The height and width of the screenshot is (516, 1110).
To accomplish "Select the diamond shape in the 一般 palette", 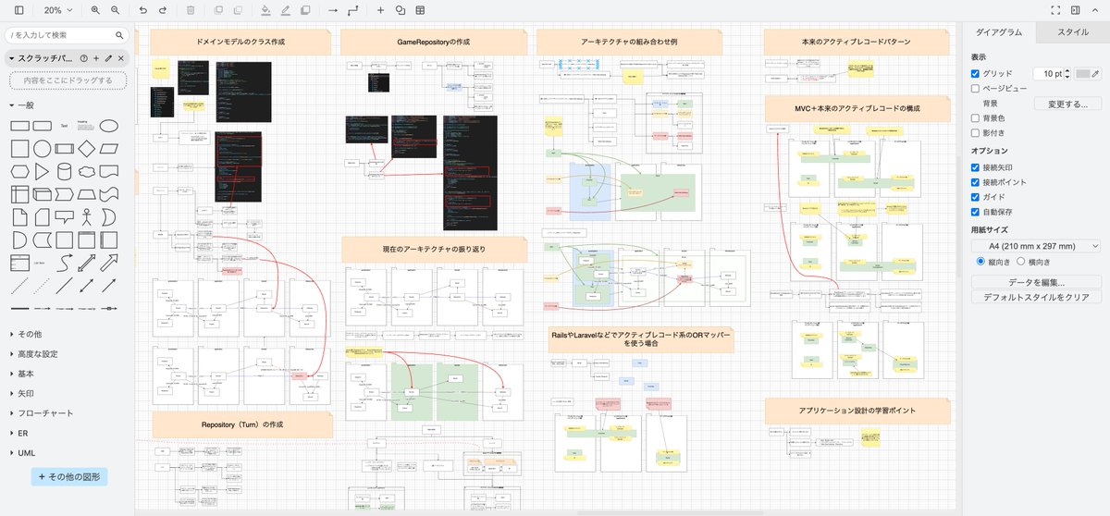I will point(87,148).
